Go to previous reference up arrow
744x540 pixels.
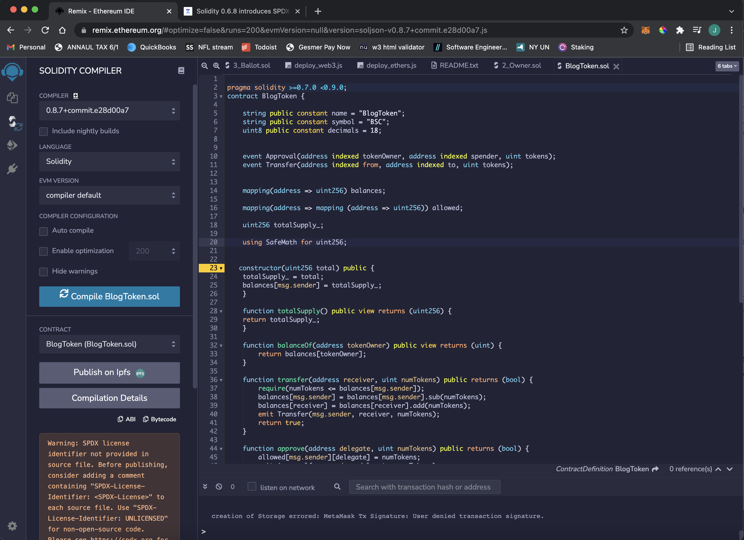click(x=718, y=469)
